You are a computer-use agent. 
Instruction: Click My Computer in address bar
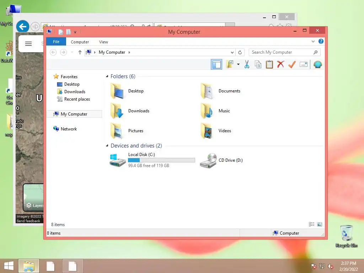tap(112, 52)
